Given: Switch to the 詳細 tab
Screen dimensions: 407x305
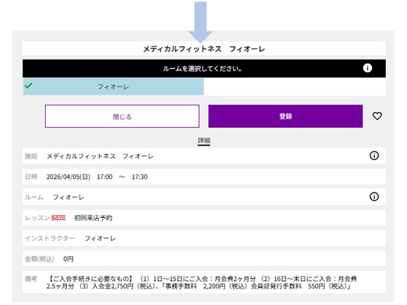Looking at the screenshot, I should 204,141.
